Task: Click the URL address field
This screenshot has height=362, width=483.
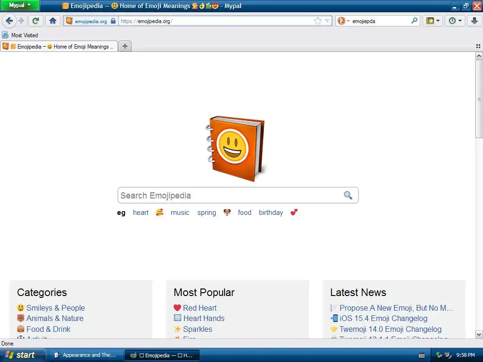Action: 216,21
